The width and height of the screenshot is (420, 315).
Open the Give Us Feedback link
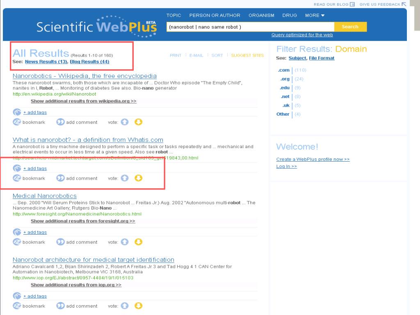coord(383,4)
